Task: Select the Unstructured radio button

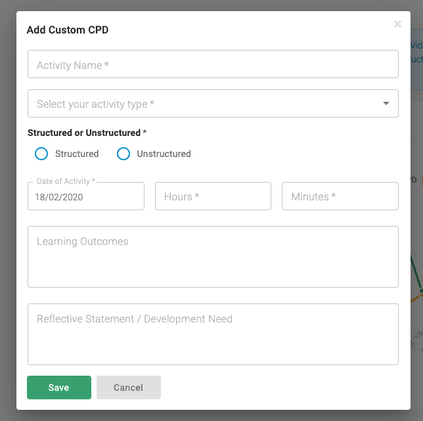Action: pyautogui.click(x=123, y=154)
